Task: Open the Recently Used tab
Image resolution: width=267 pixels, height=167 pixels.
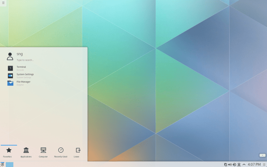Action: coord(61,152)
